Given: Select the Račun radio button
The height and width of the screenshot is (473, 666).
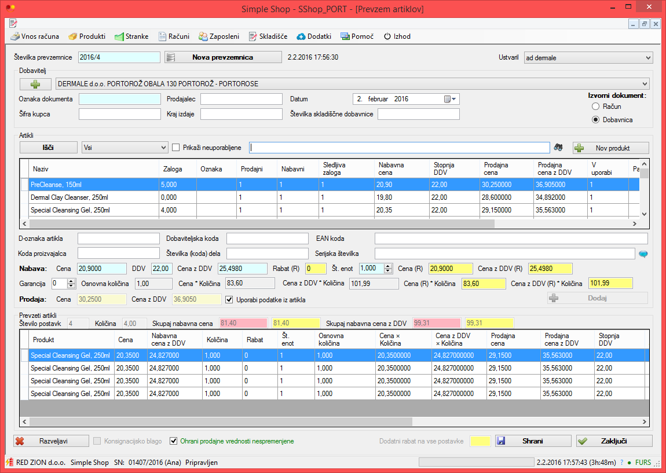Looking at the screenshot, I should coord(595,107).
